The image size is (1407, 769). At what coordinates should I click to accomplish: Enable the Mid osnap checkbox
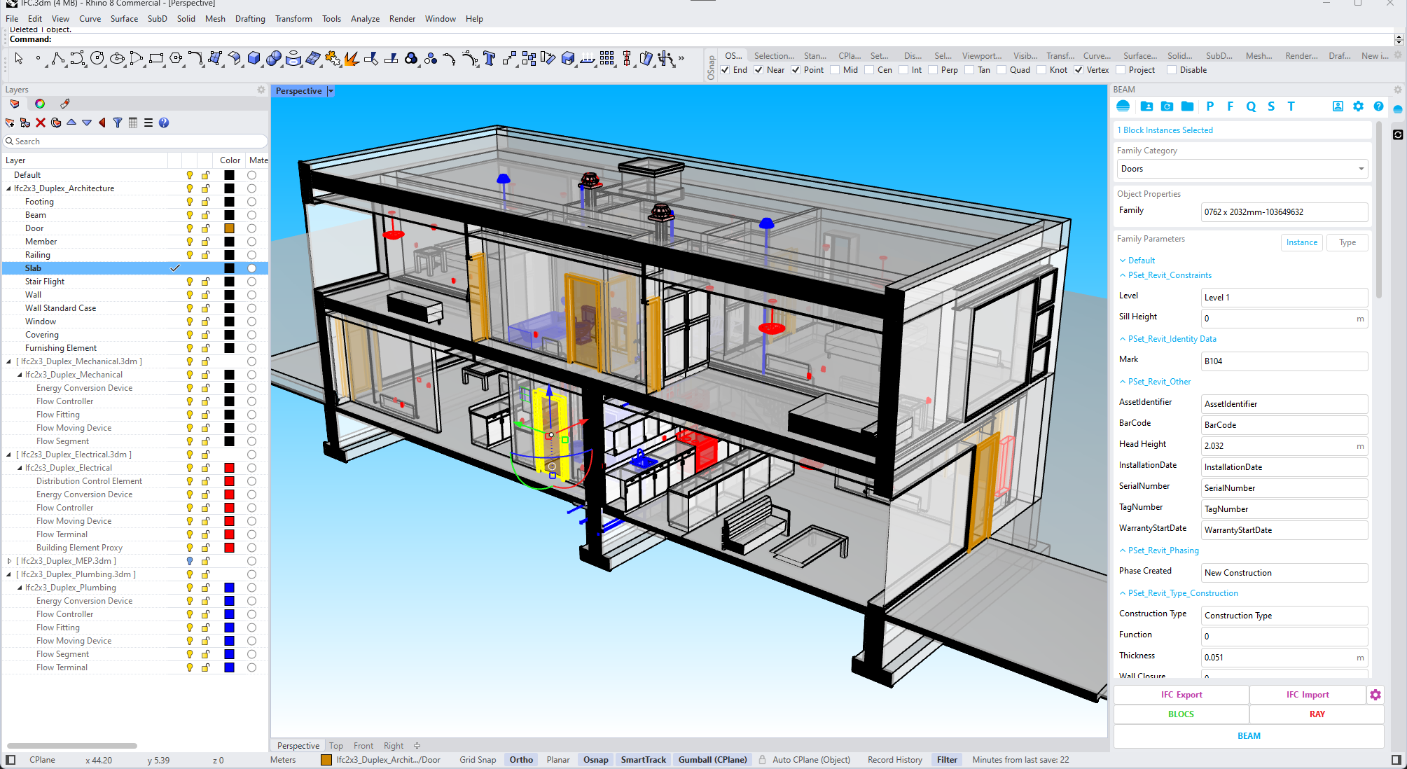pos(835,70)
